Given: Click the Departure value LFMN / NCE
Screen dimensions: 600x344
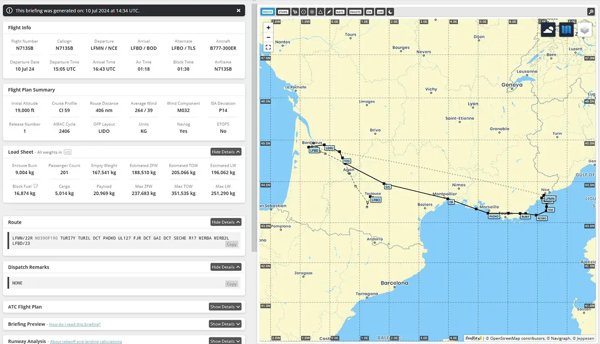Looking at the screenshot, I should point(104,48).
